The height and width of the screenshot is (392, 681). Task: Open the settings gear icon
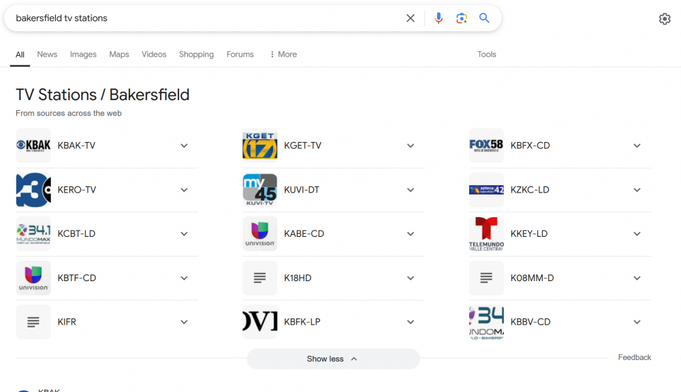pyautogui.click(x=665, y=19)
